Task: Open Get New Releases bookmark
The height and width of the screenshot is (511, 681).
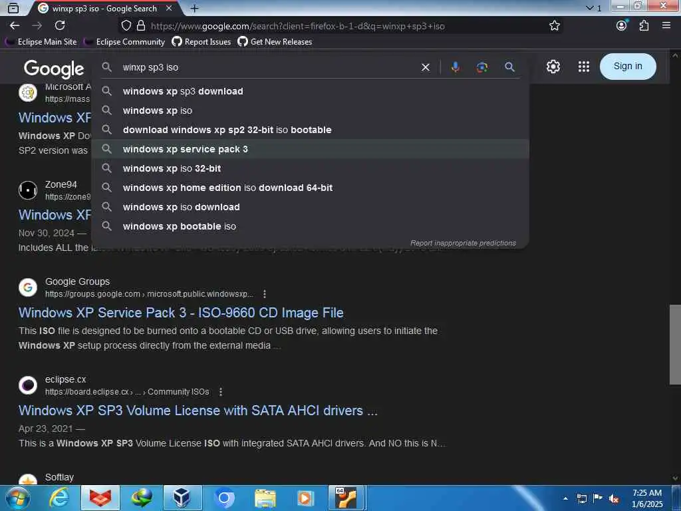Action: coord(275,42)
